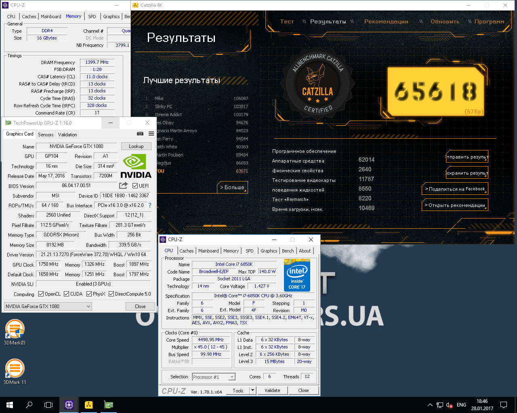Click the send result button in Catzilla
Image resolution: width=517 pixels, height=413 pixels.
467,156
